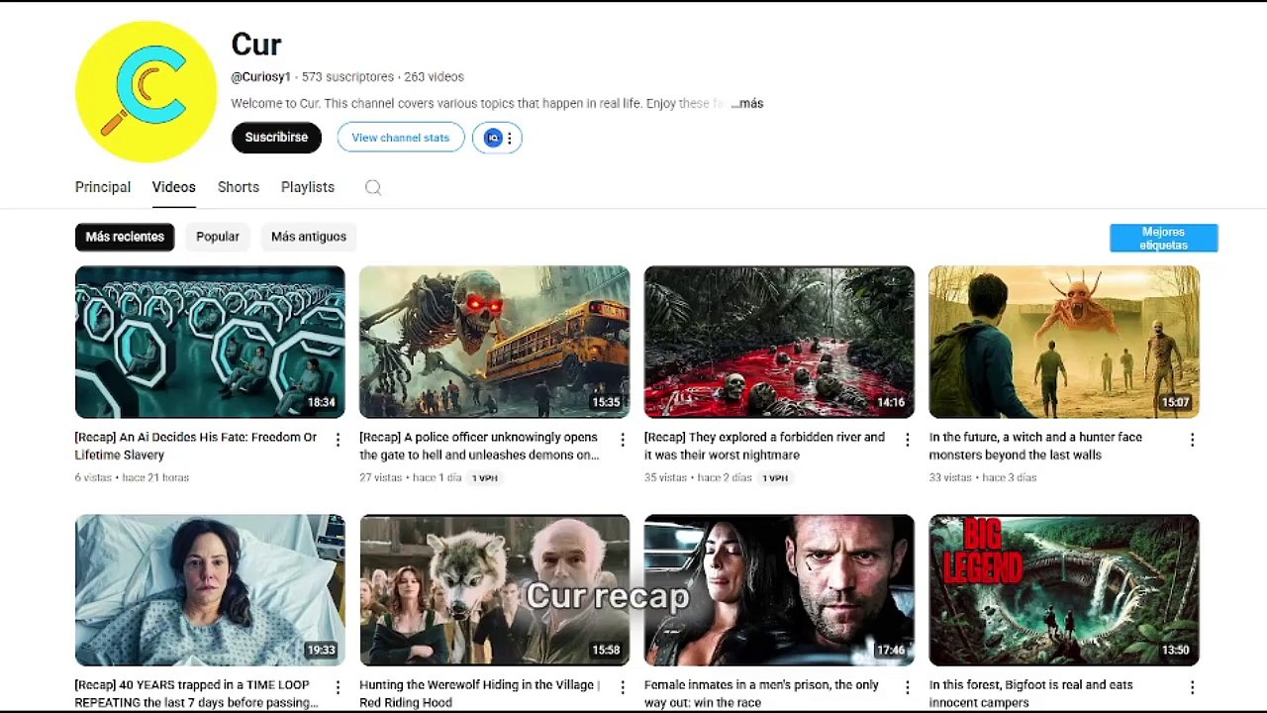The width and height of the screenshot is (1267, 713).
Task: Switch to the Shorts tab
Action: [239, 187]
